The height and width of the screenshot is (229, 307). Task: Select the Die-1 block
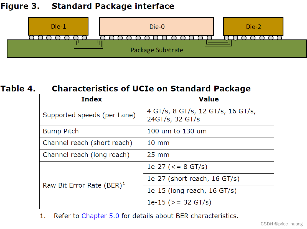coord(58,26)
